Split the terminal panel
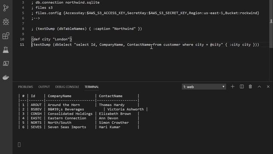 242,86
